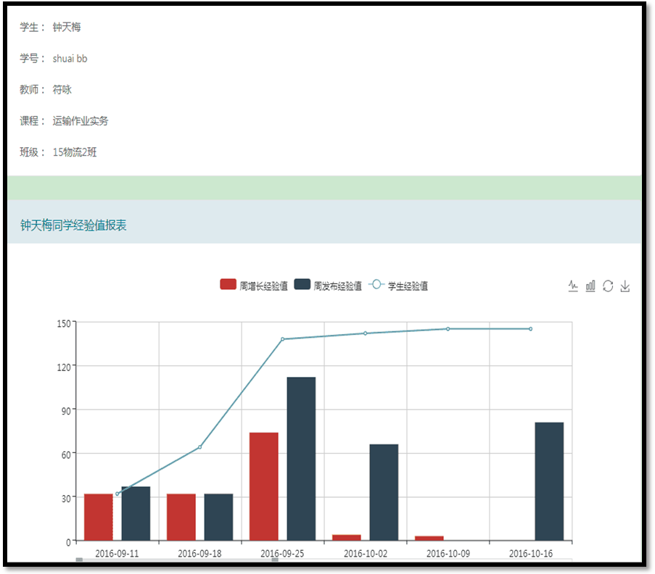Download chart as image icon
The image size is (655, 574).
click(625, 286)
